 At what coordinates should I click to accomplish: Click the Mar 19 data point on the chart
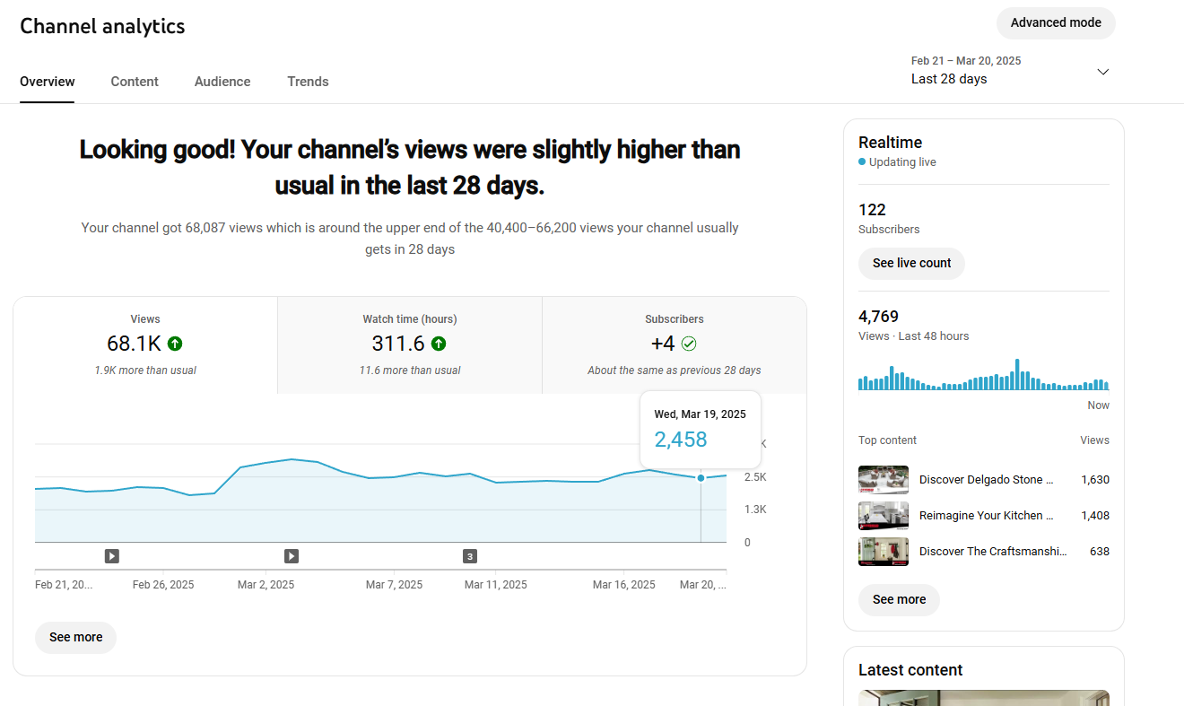click(x=701, y=478)
